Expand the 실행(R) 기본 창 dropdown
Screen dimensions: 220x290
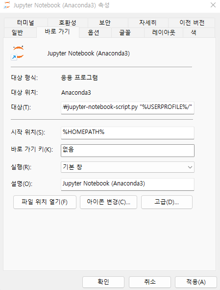pos(127,167)
